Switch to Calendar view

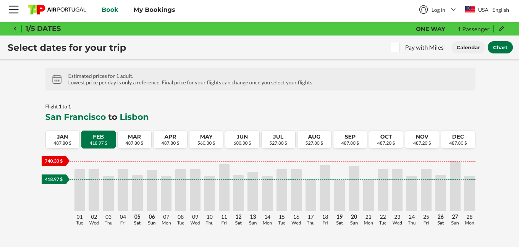(x=468, y=48)
